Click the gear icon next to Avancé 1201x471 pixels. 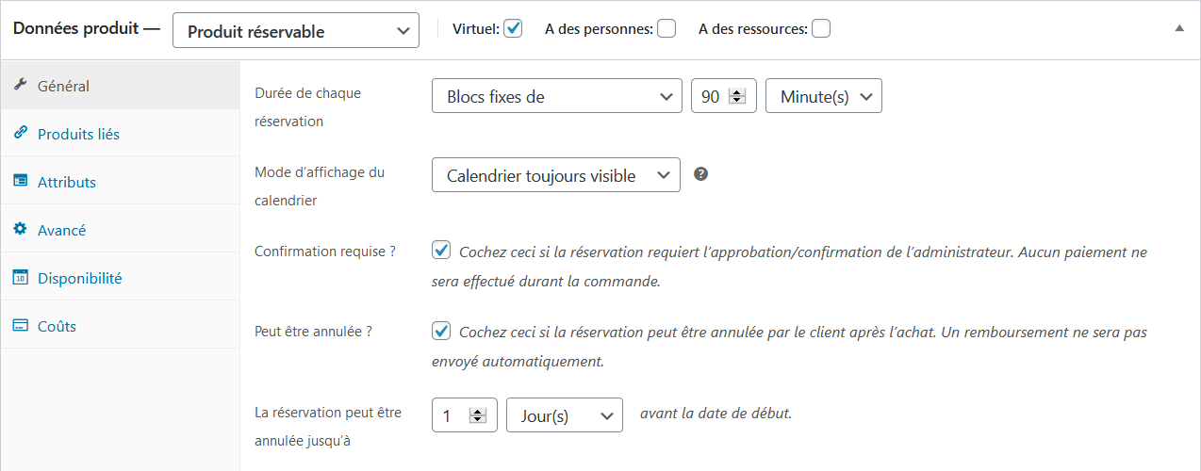20,230
